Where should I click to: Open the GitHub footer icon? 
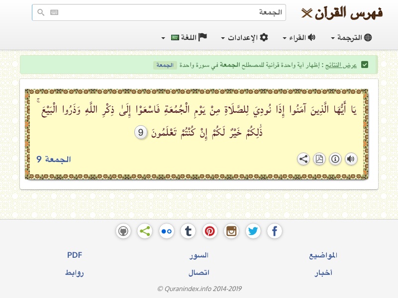click(123, 231)
